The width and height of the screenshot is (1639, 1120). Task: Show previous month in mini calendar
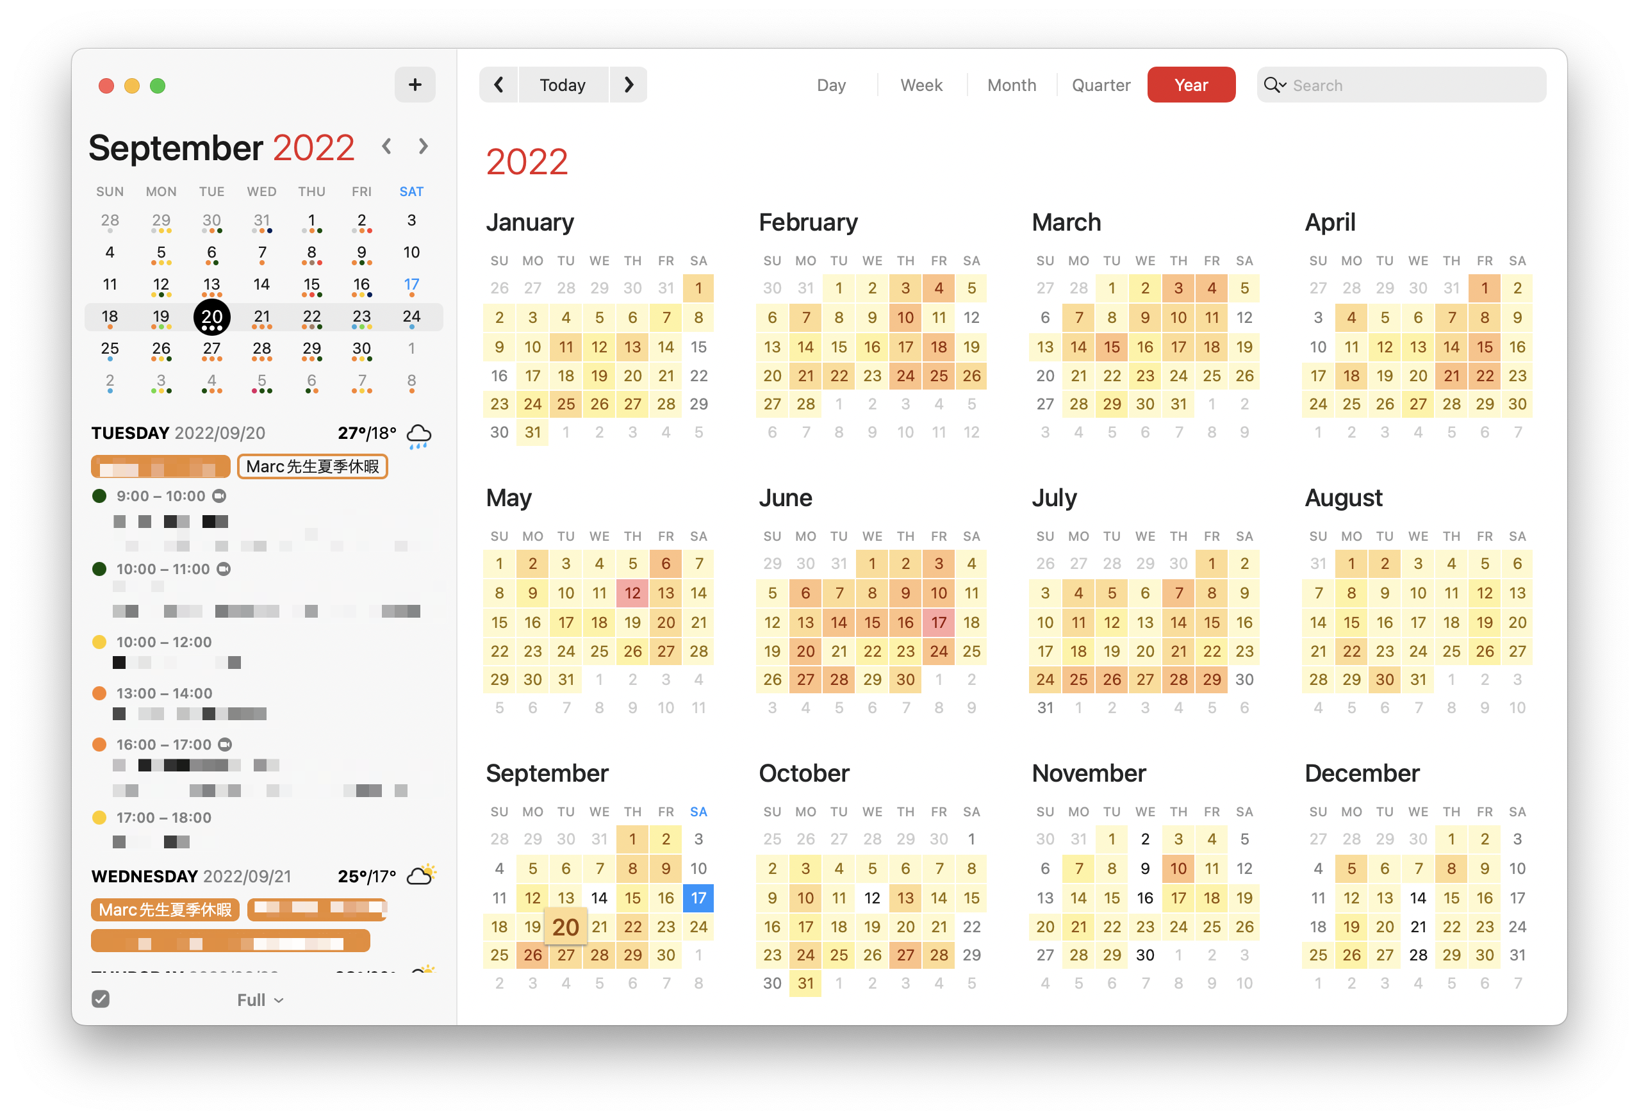(x=386, y=146)
